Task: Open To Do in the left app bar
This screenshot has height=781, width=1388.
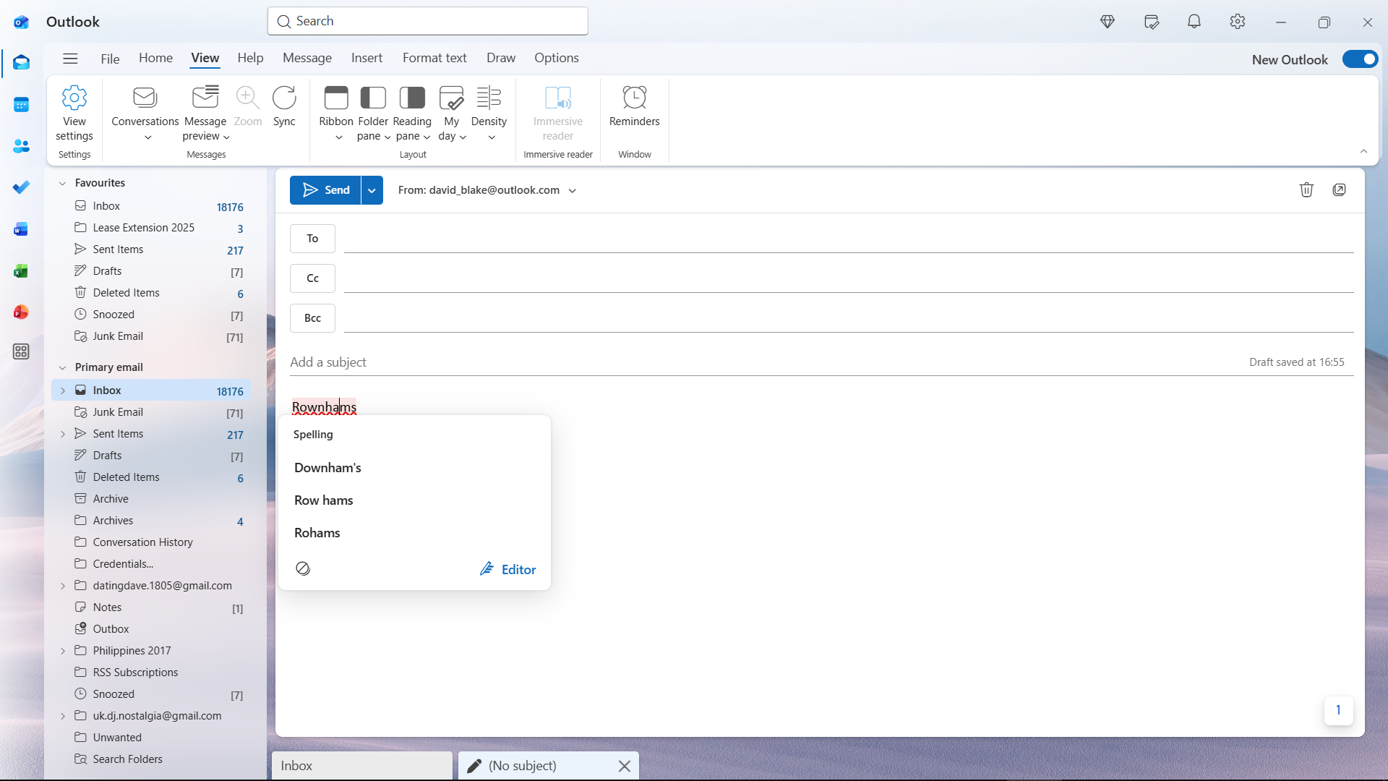Action: 21,187
